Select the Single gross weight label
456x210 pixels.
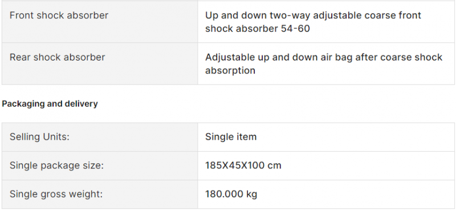(x=56, y=194)
